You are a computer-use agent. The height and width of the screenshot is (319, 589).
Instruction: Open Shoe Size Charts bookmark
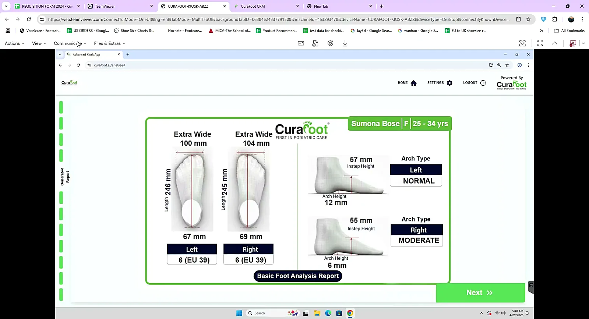(x=134, y=31)
